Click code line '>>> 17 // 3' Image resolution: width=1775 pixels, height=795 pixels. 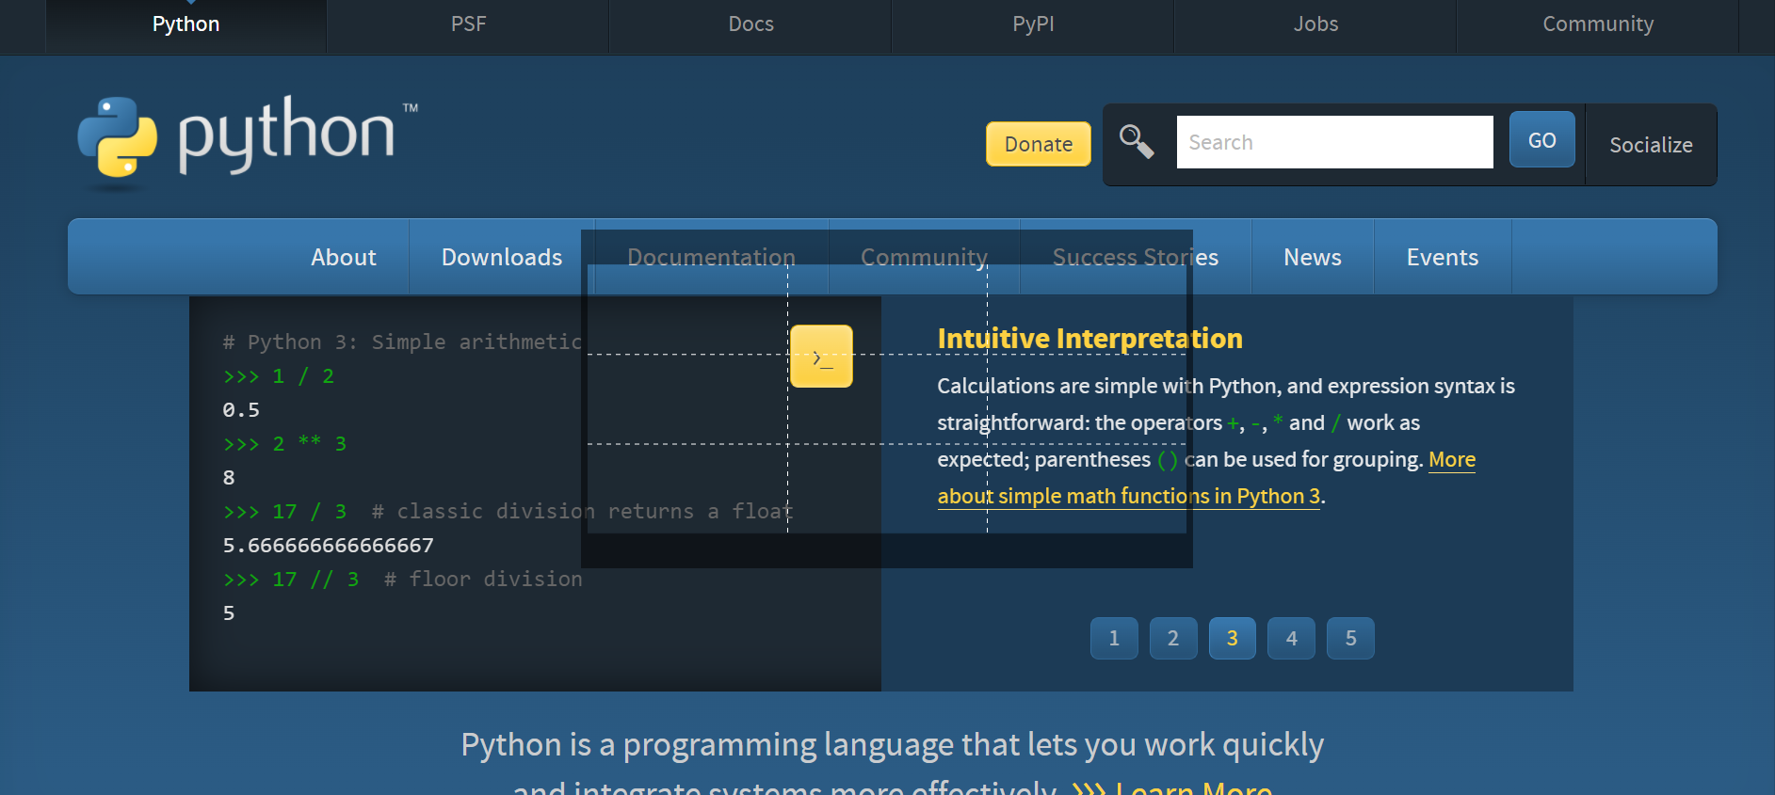tap(291, 580)
